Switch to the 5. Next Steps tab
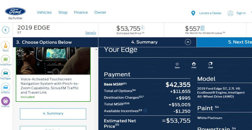This screenshot has width=252, height=130. point(239,42)
